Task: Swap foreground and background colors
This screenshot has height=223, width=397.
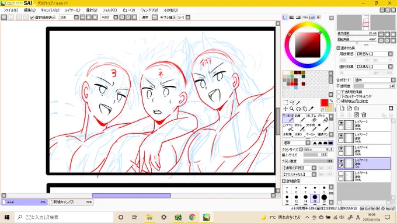Action: [x=331, y=101]
